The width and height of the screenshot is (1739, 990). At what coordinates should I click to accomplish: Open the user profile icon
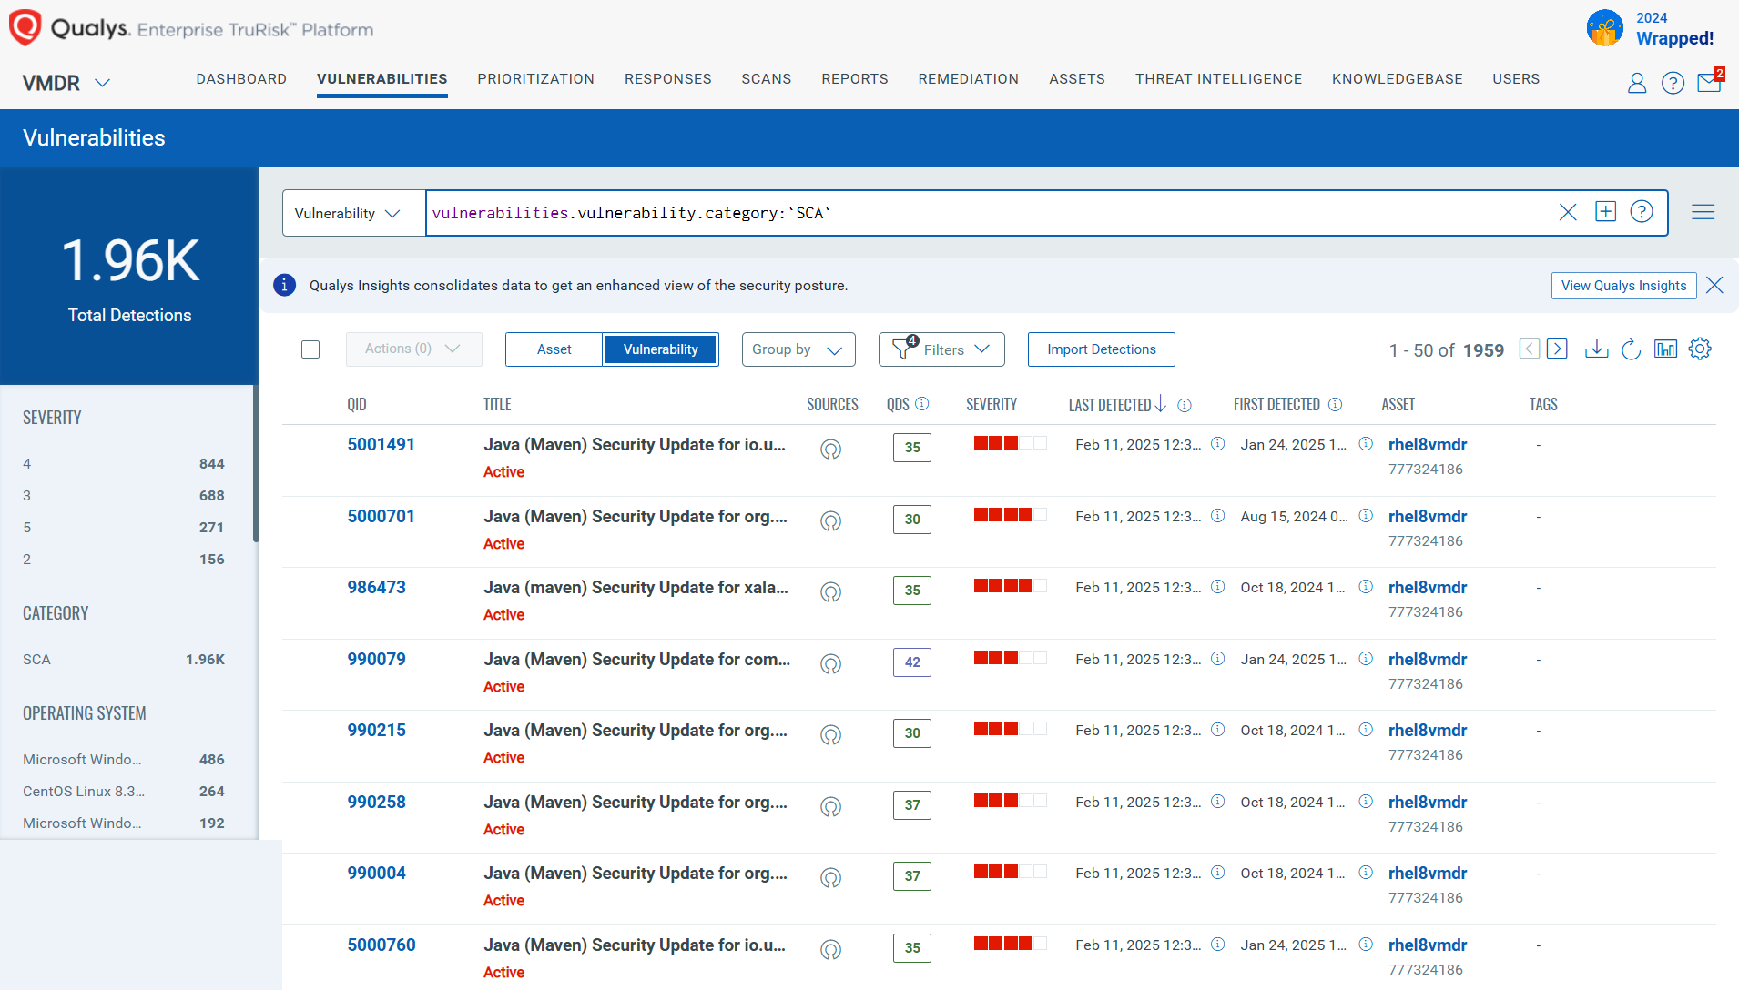pyautogui.click(x=1636, y=83)
